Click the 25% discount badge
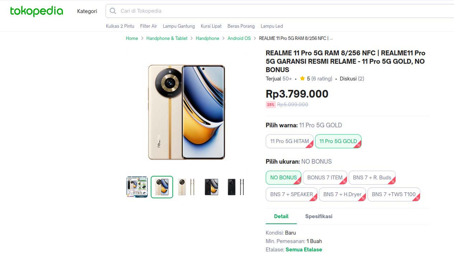The image size is (454, 255). point(270,104)
